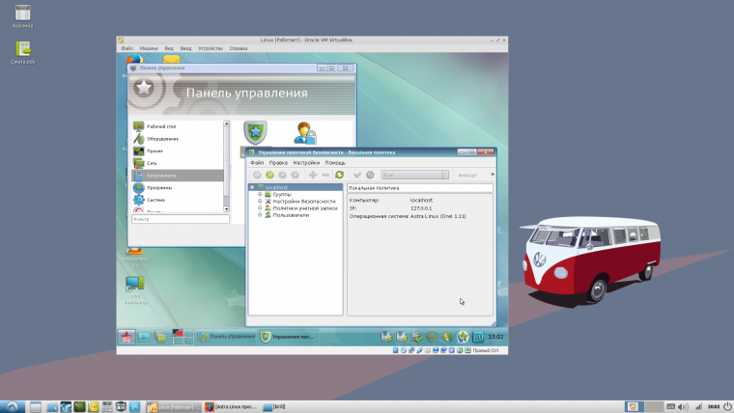Click the Control Panel category list scrollbar
734x413 pixels.
(x=227, y=159)
